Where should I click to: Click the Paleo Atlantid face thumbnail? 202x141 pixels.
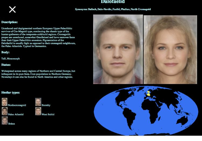5,111
